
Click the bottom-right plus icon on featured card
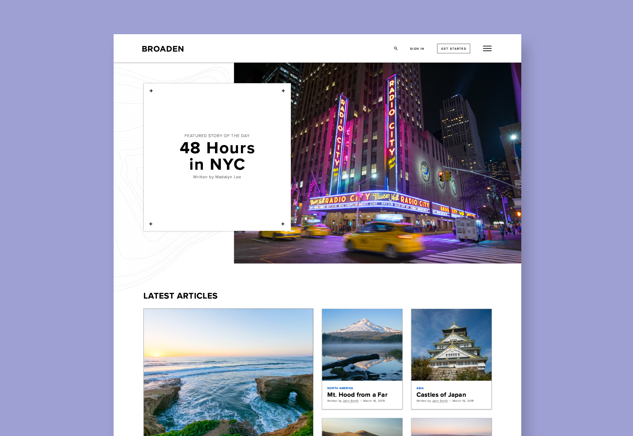(283, 224)
